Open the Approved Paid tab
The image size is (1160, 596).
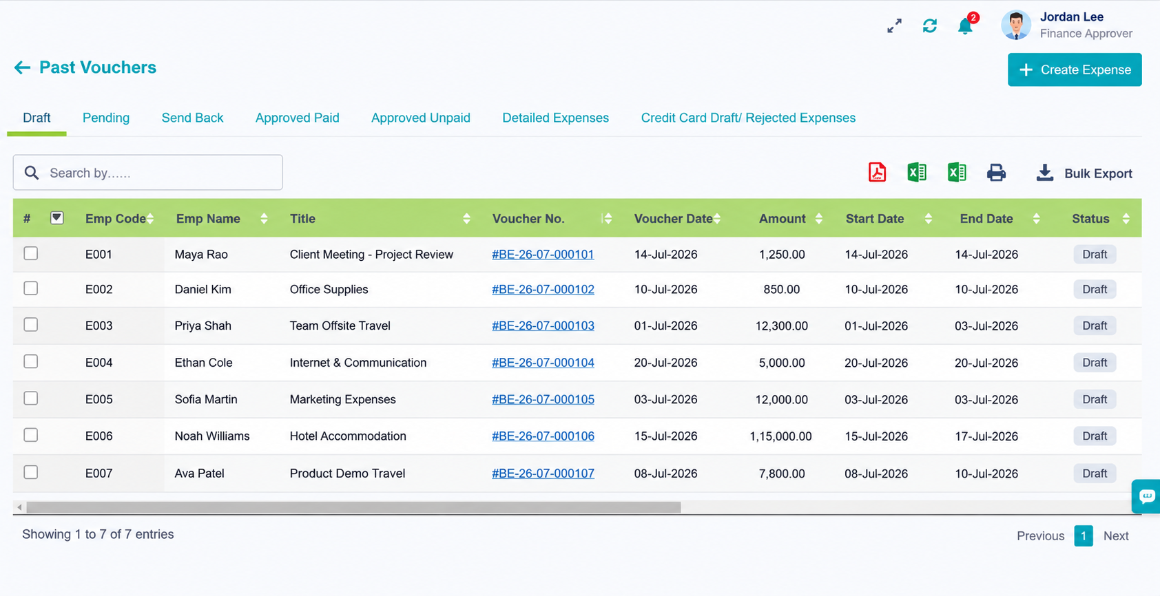[x=298, y=118]
